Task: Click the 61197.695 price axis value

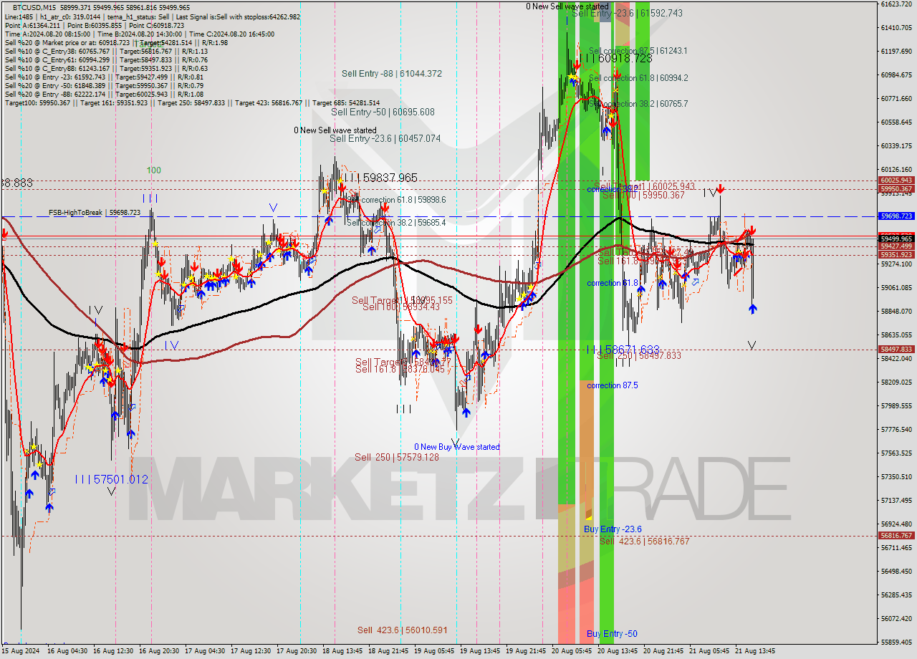Action: (x=896, y=52)
